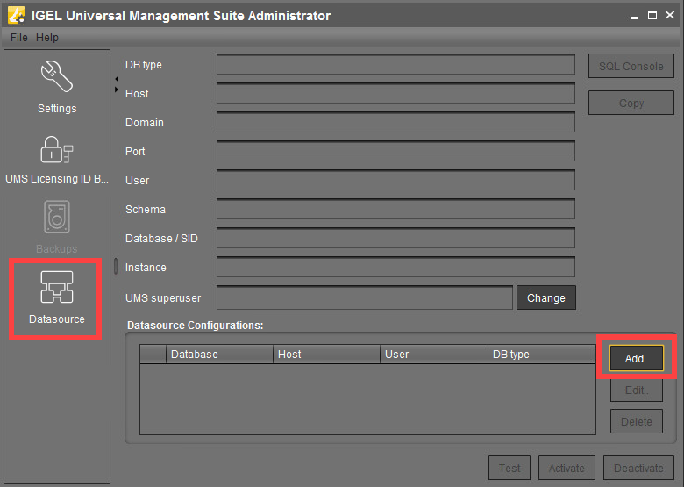Click Add.. to create datasource
684x487 pixels.
(x=636, y=358)
